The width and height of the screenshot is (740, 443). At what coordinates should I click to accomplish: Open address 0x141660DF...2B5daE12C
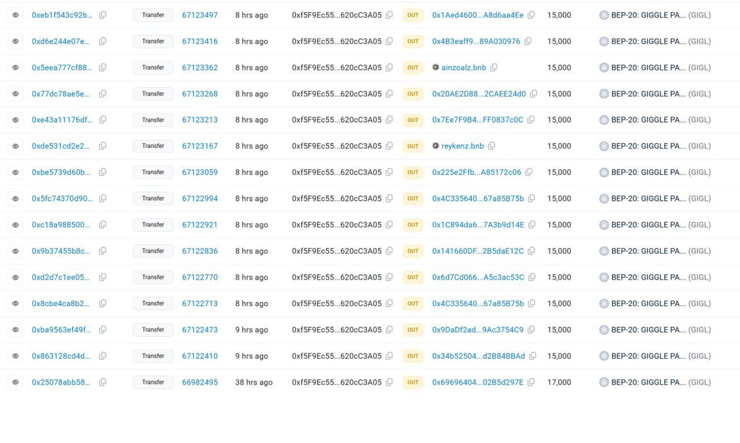click(x=478, y=251)
